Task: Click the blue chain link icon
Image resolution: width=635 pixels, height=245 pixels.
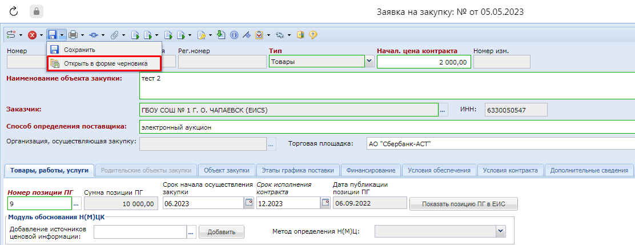Action: pos(94,35)
